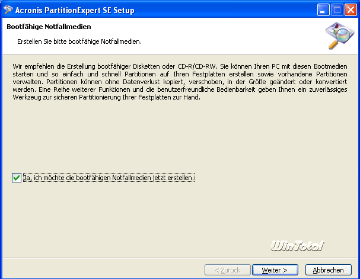Click the Abbrechen button
This screenshot has width=360, height=279.
[x=329, y=270]
